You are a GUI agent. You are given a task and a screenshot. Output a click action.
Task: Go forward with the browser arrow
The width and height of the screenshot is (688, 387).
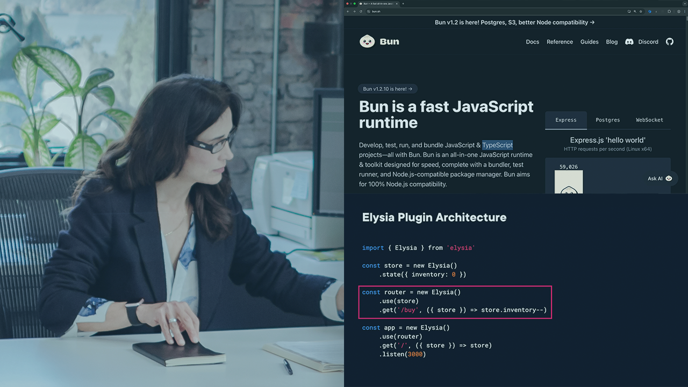tap(354, 11)
